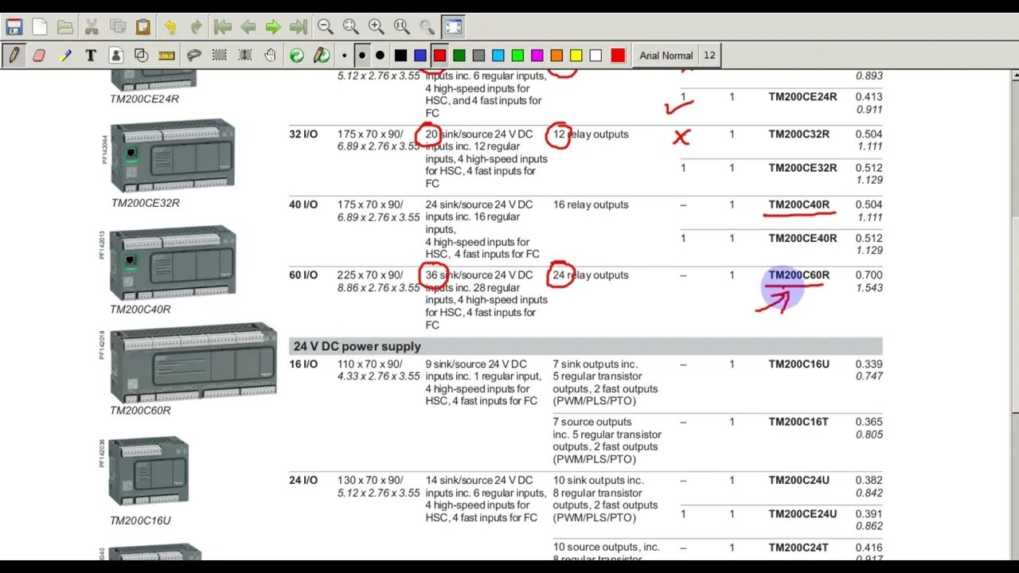Open the custom color chooser button
Screen dimensions: 1019x573
pos(618,55)
